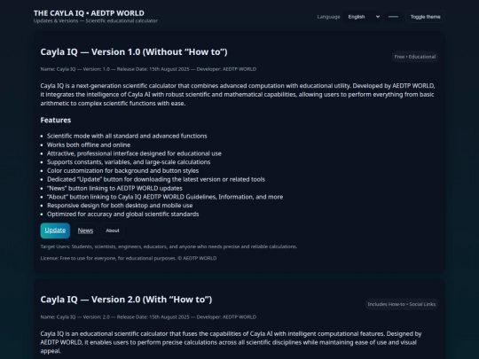The image size is (479, 359).
Task: Click the Version 2.0 release date metadata line
Action: point(148,316)
